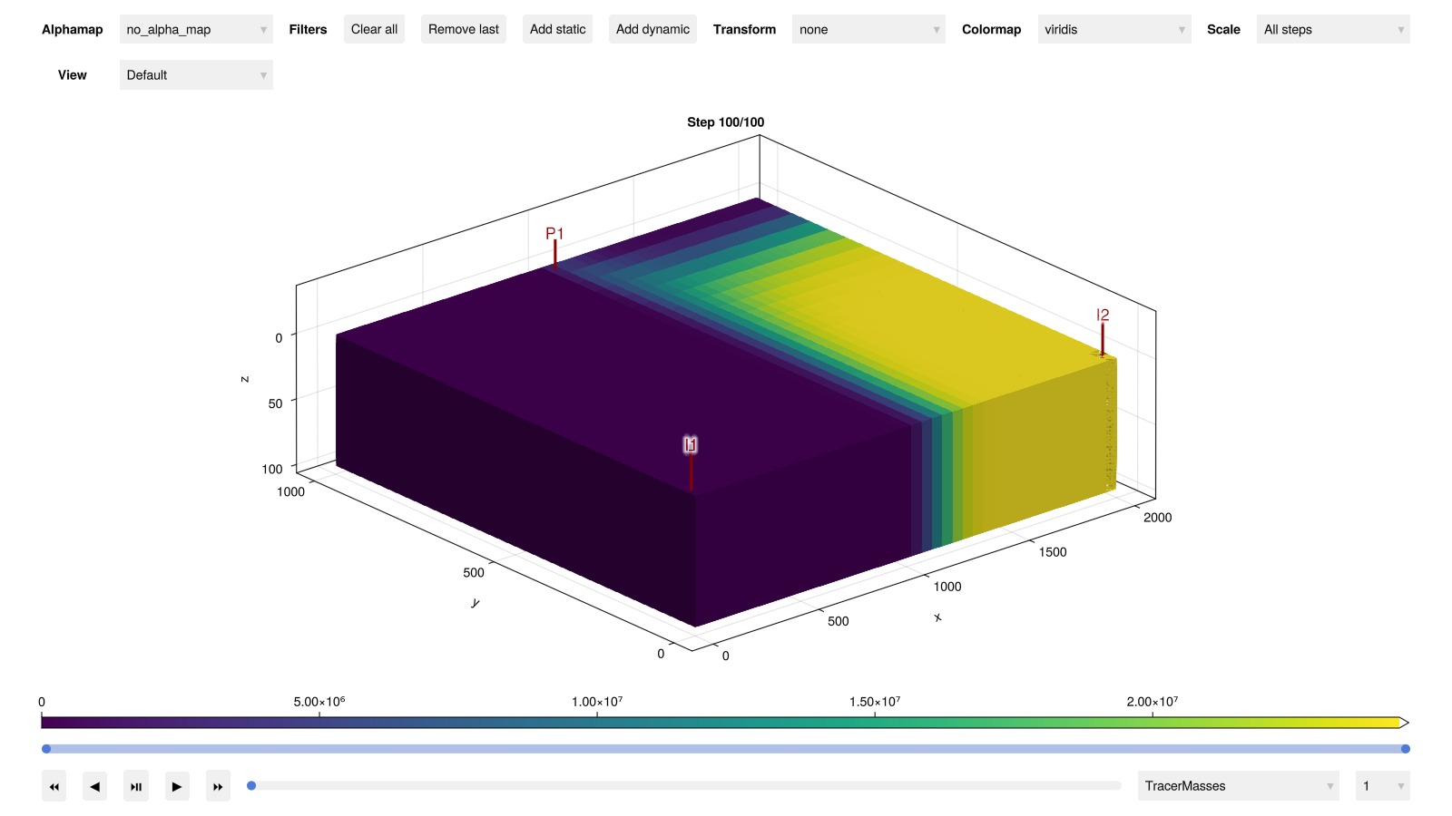Step back one frame
1452x816 pixels.
tap(94, 786)
